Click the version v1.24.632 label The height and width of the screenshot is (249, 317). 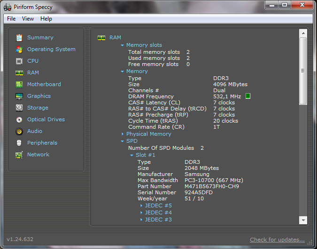(x=20, y=239)
